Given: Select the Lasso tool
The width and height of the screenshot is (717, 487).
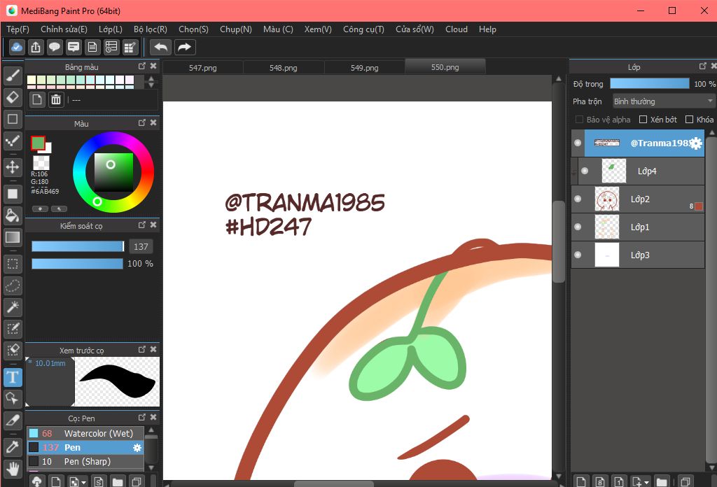Looking at the screenshot, I should 13,285.
